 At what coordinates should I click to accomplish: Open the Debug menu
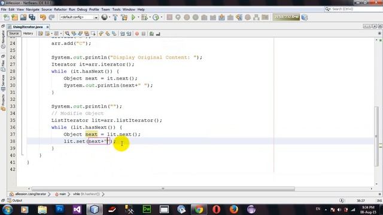pos(82,10)
